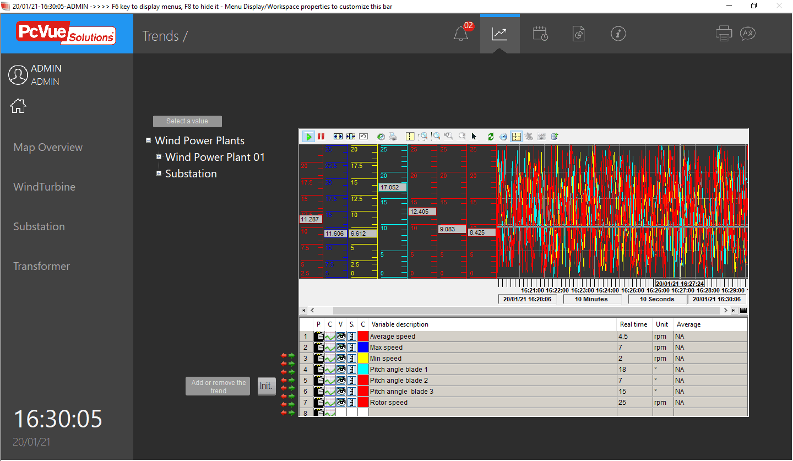Click the home icon in sidebar
The image size is (793, 461).
tap(18, 106)
